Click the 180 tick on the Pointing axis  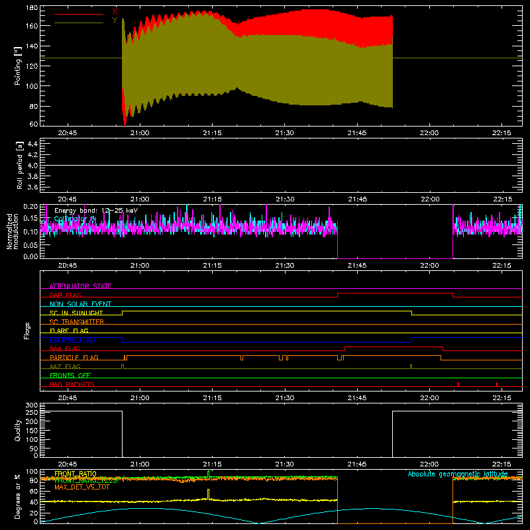click(x=32, y=8)
